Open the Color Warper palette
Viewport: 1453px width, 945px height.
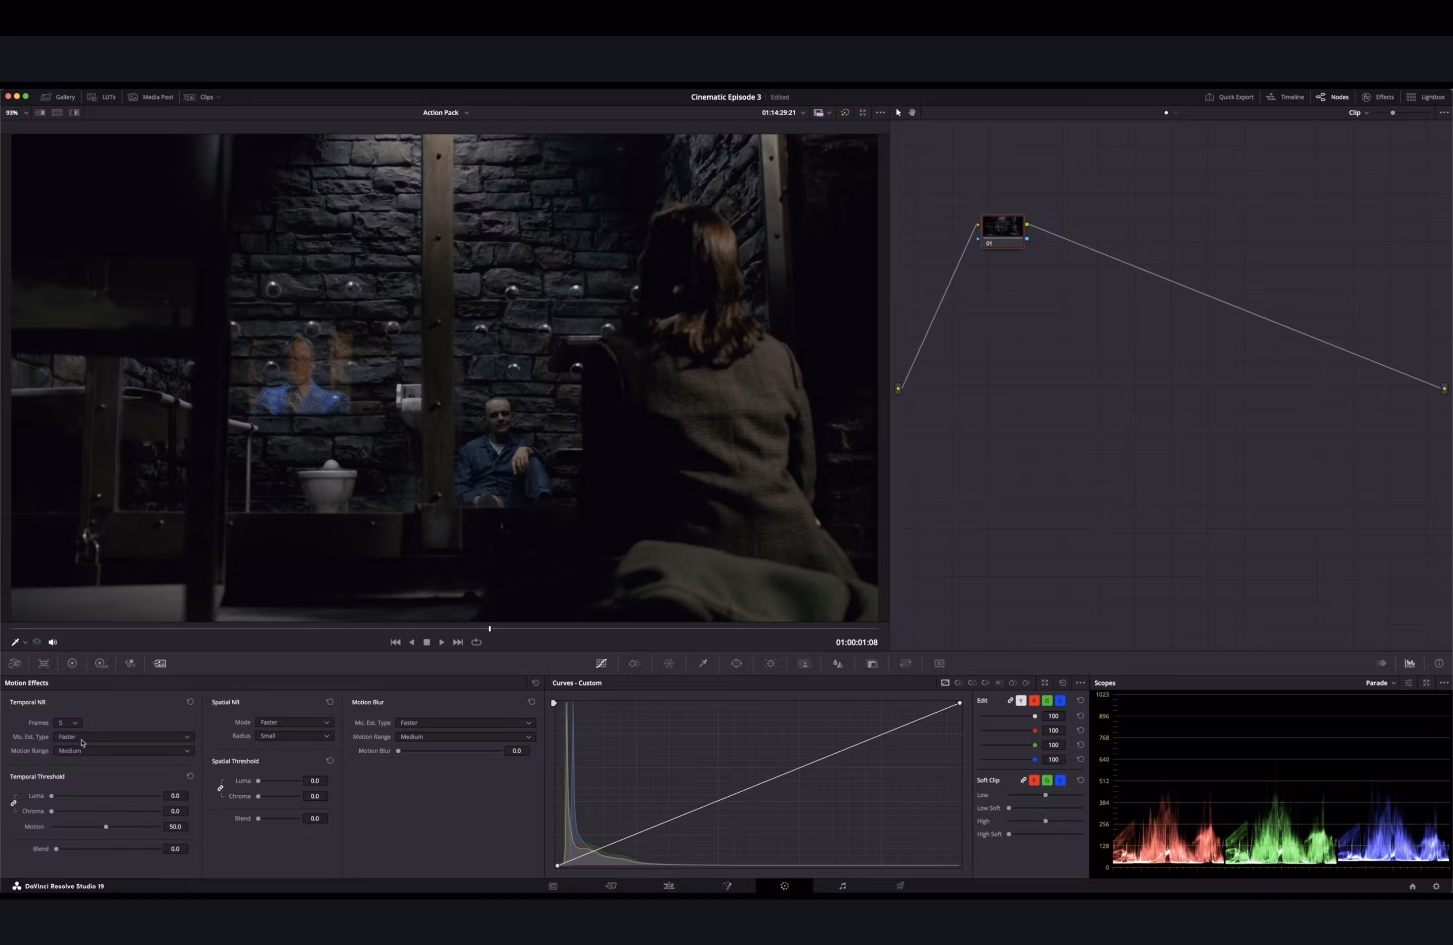669,664
